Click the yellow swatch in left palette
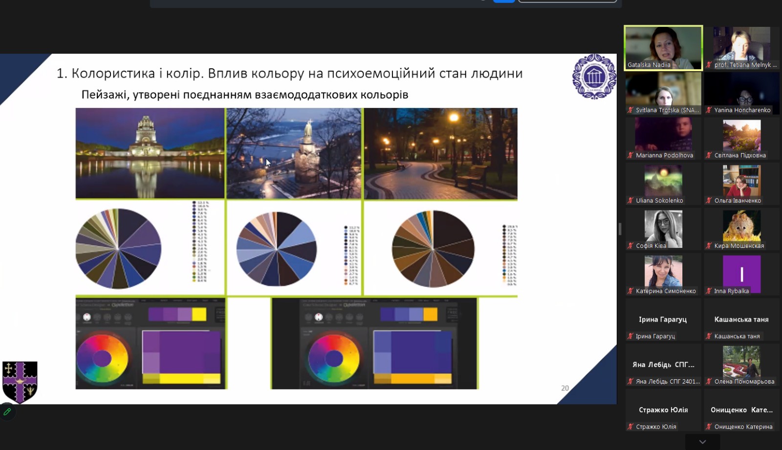This screenshot has height=450, width=782. coord(199,314)
